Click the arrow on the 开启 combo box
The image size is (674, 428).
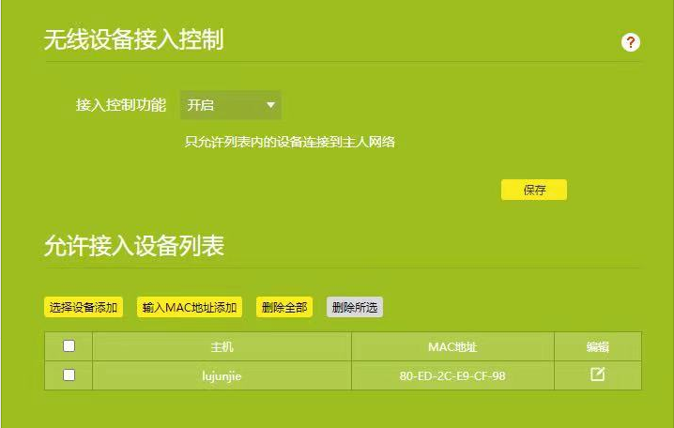[269, 105]
